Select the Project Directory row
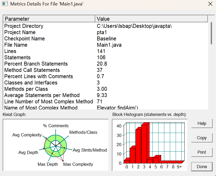Screen dimensions: 216x176 [105, 26]
